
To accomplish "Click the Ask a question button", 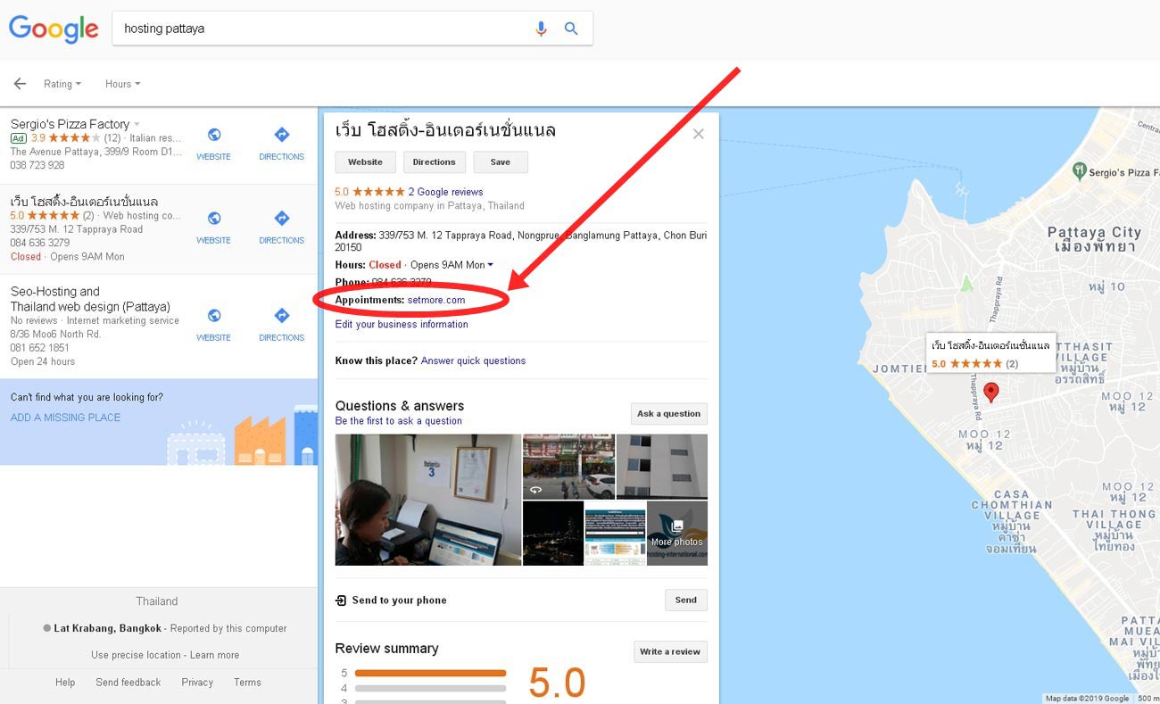I will tap(669, 414).
